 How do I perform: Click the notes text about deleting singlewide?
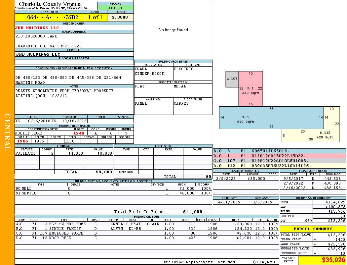pos(64,93)
